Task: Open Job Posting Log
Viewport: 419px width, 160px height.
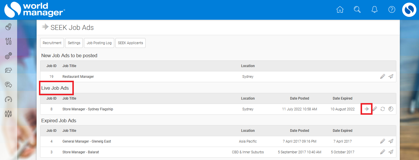Action: pyautogui.click(x=99, y=43)
